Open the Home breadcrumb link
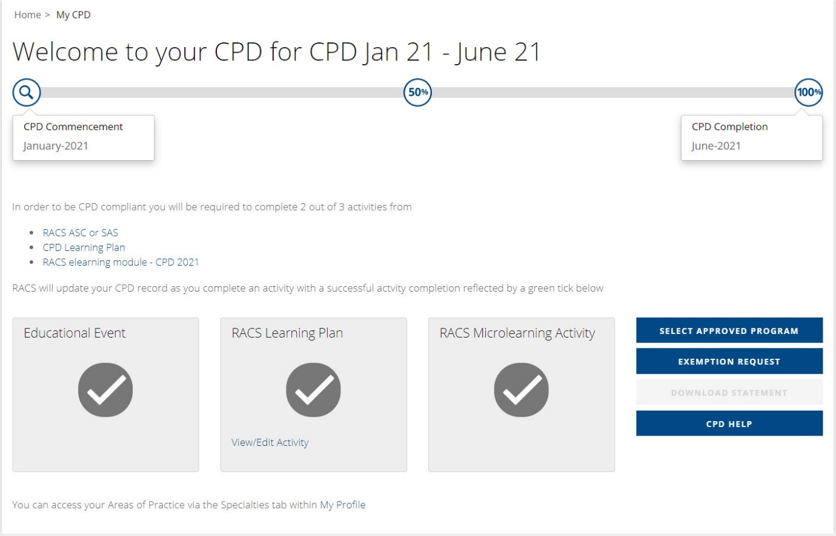836x536 pixels. point(27,15)
